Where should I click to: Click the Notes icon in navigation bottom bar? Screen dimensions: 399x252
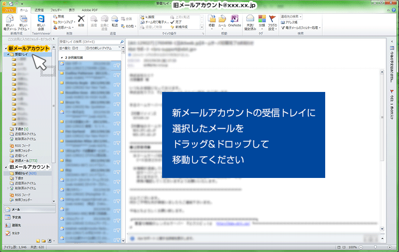pyautogui.click(x=38, y=241)
